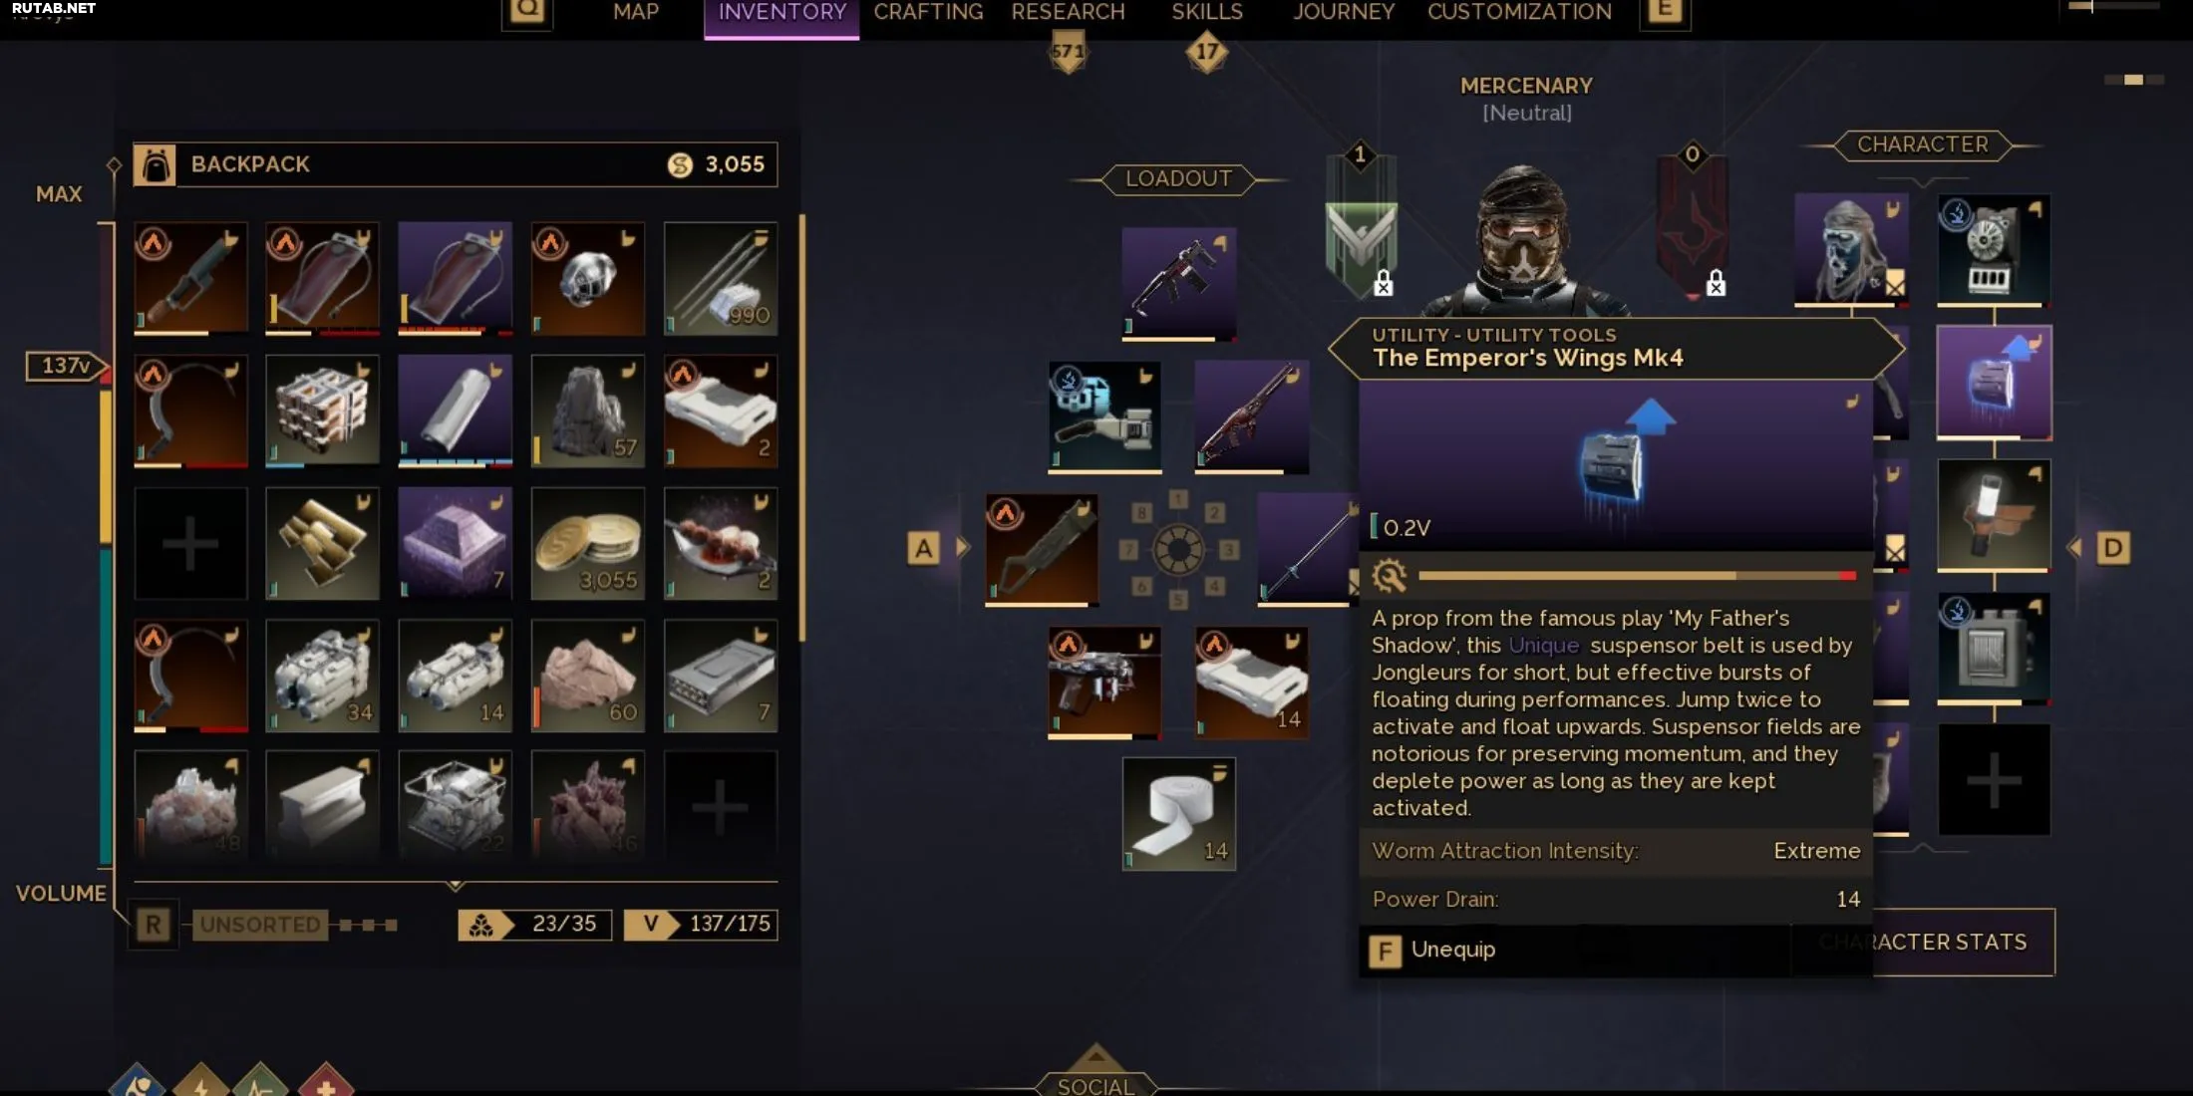Select the flashlight tool in character column
Screen dimensions: 2193x1096
pos(1994,515)
